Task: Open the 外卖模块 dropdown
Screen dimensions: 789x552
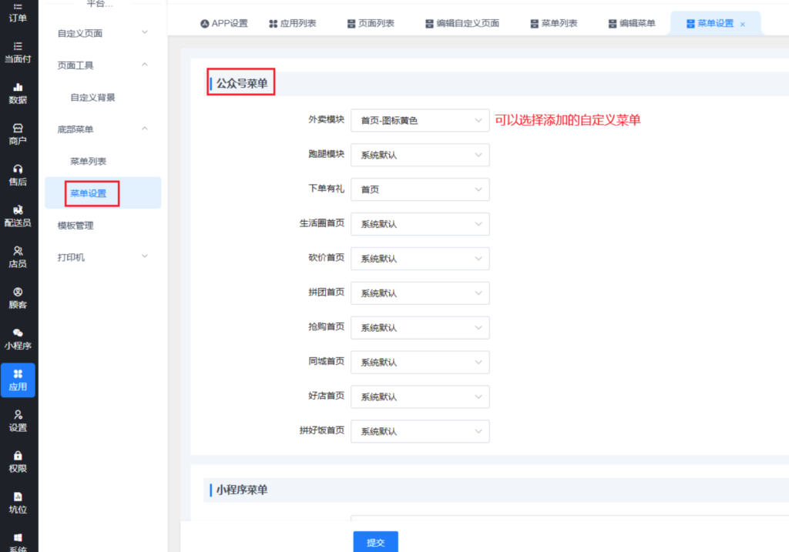Action: click(420, 120)
